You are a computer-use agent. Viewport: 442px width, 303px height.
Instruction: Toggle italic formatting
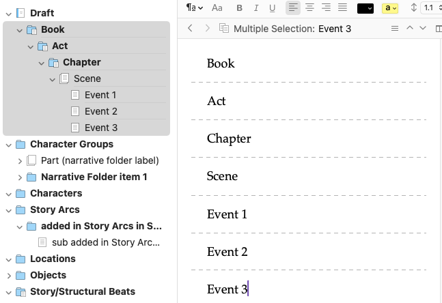click(256, 8)
